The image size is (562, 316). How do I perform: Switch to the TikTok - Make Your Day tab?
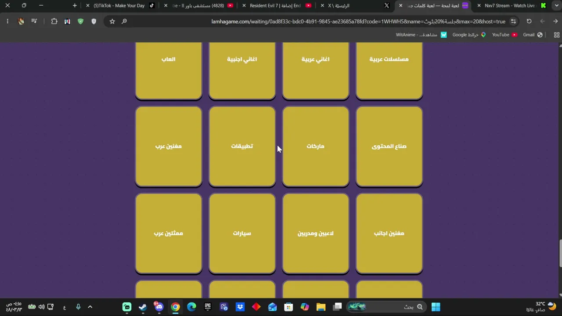(121, 6)
